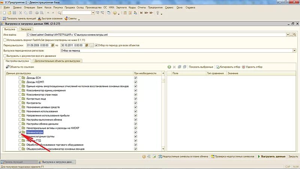Click calendar picker for start period date
The height and width of the screenshot is (169, 300).
click(53, 45)
